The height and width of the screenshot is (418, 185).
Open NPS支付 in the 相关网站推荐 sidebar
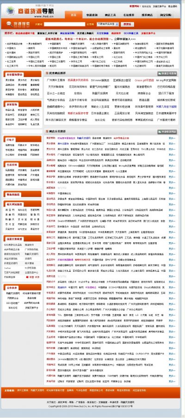tap(22, 229)
